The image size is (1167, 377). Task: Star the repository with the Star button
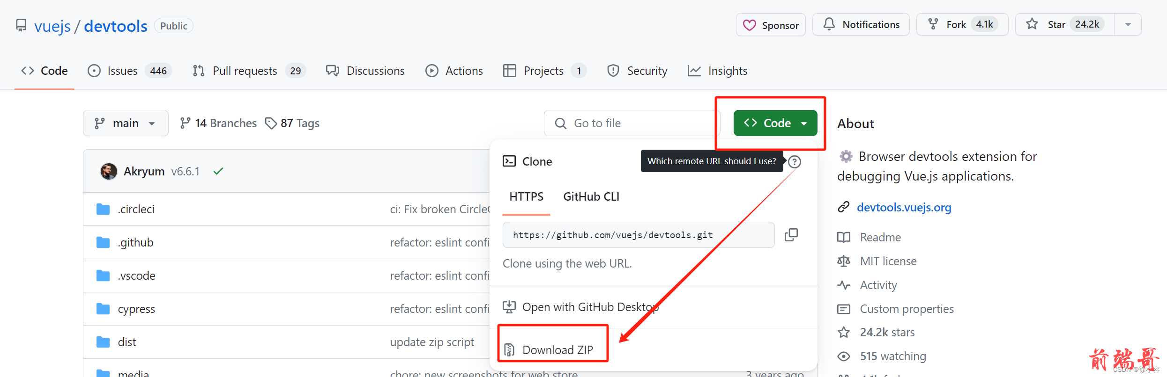click(1065, 24)
